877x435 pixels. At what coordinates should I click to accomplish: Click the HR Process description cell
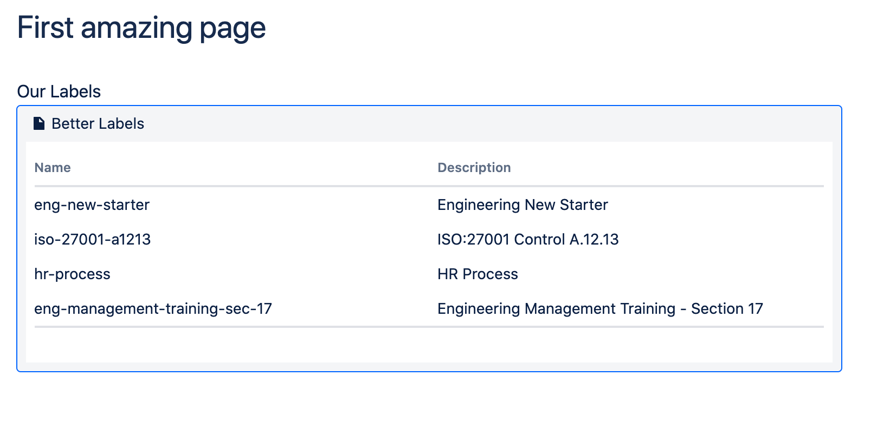pyautogui.click(x=478, y=274)
